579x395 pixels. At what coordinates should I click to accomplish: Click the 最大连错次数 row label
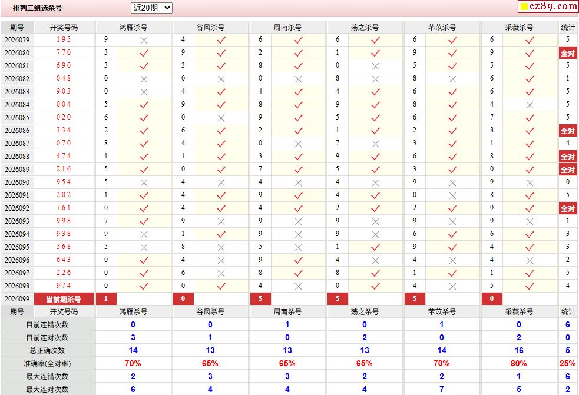47,377
